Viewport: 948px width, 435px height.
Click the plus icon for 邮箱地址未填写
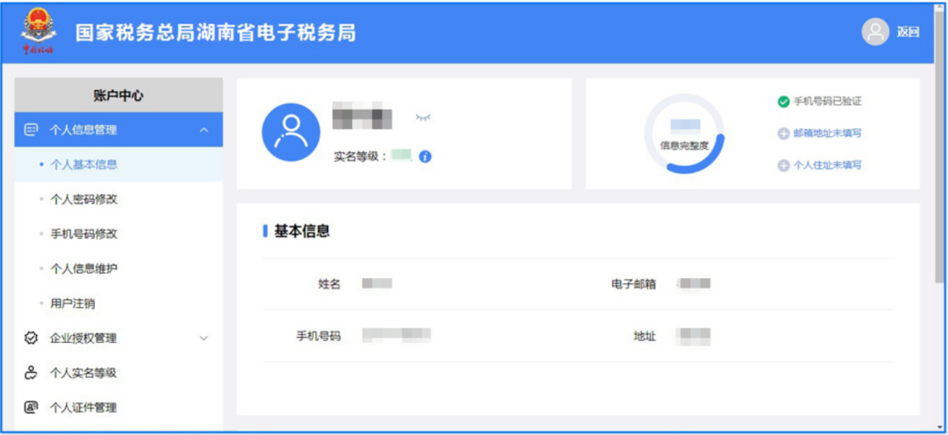(784, 133)
